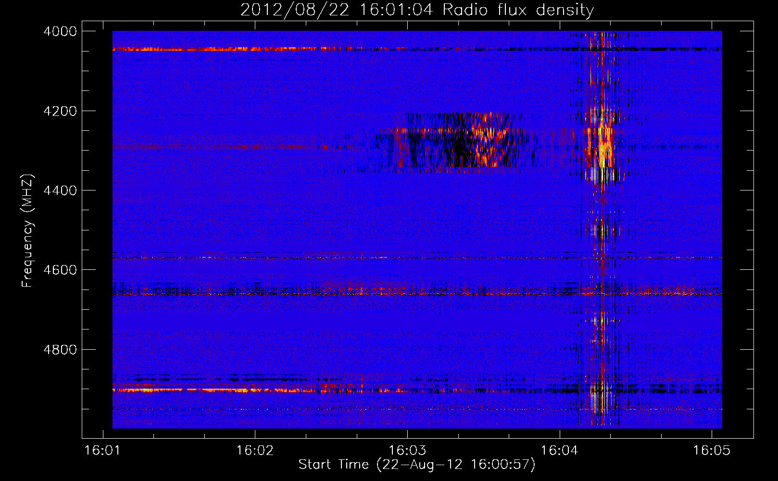Screen dimensions: 778x481
Task: Click the 16:04 time tick label
Action: coord(559,451)
